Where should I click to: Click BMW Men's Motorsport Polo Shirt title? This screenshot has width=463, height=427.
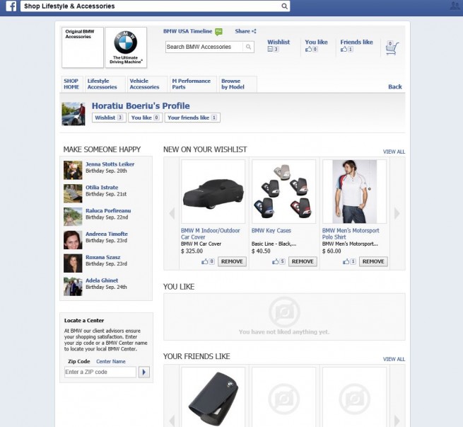(351, 234)
